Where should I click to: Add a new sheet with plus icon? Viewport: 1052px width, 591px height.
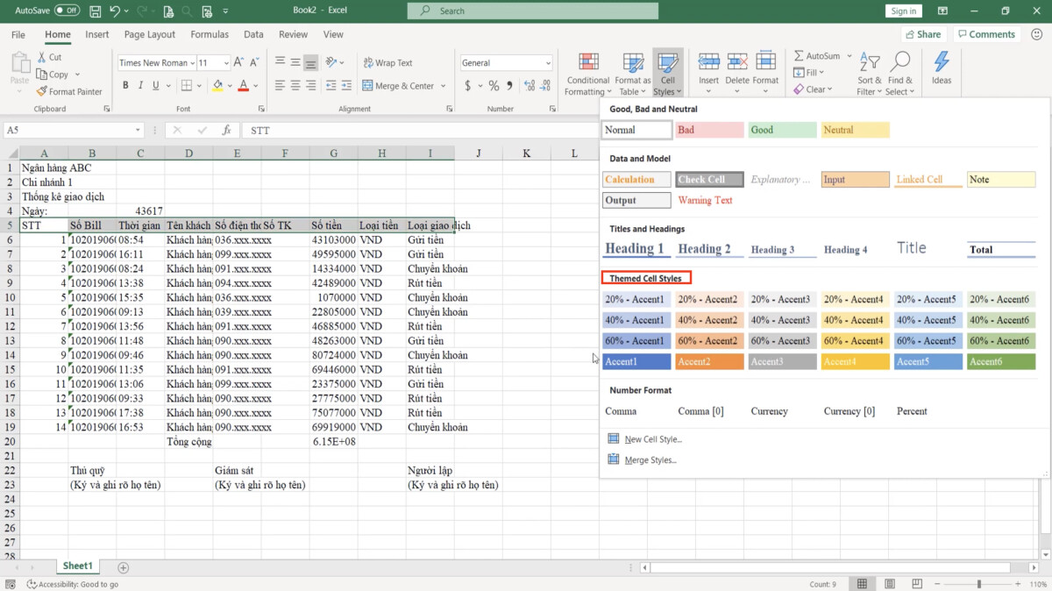coord(123,568)
